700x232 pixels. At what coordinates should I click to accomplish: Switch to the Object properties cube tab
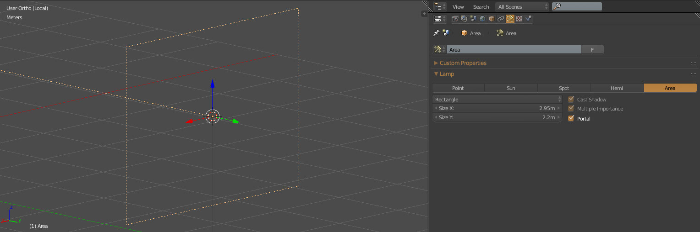click(492, 19)
